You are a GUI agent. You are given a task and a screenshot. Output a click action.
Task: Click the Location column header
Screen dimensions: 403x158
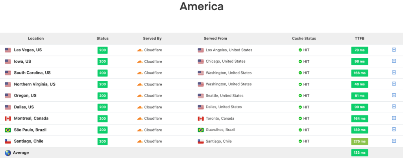click(36, 39)
